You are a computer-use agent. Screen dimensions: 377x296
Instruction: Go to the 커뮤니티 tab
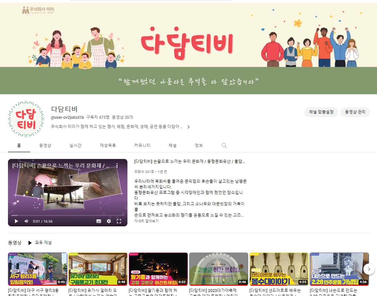point(142,145)
